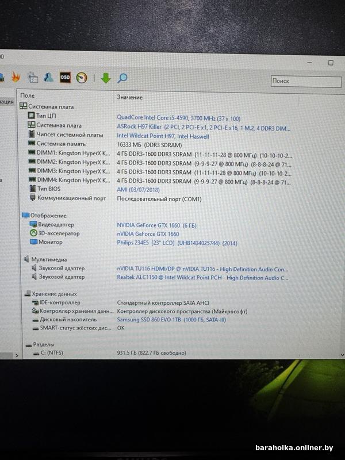Open the QuadCore Intel Core i5-4590 link
The height and width of the screenshot is (460, 345).
coord(178,118)
